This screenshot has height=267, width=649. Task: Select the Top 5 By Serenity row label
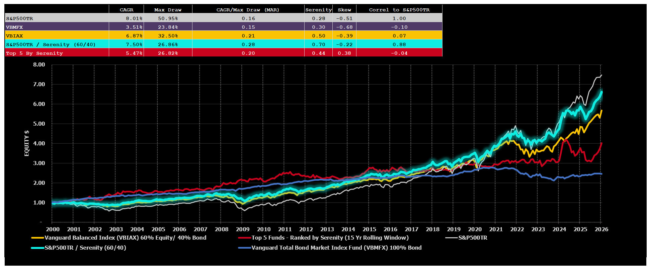(34, 53)
